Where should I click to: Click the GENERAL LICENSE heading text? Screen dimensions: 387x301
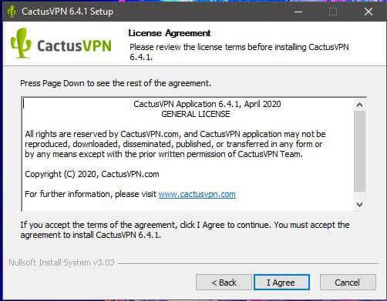point(196,114)
